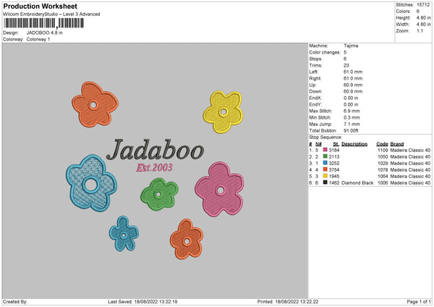Click the EndX label
This screenshot has height=307, width=434.
(315, 98)
